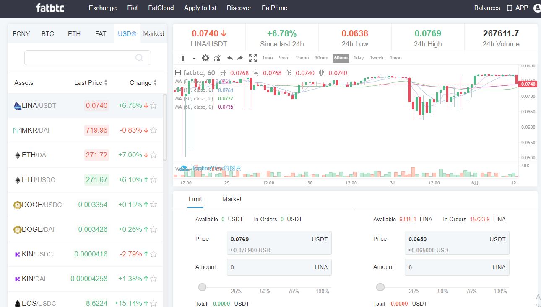Screen dimensions: 541x307
Task: Collapse the fatbtc chart legend
Action: click(x=178, y=73)
